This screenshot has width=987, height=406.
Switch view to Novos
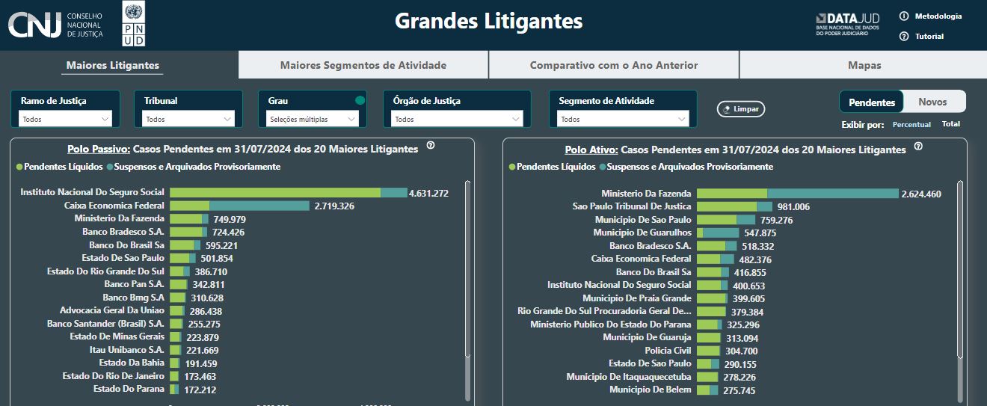[x=933, y=102]
